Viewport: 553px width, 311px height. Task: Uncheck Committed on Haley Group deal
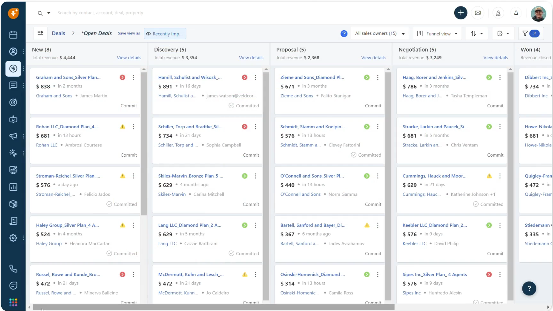click(x=122, y=254)
